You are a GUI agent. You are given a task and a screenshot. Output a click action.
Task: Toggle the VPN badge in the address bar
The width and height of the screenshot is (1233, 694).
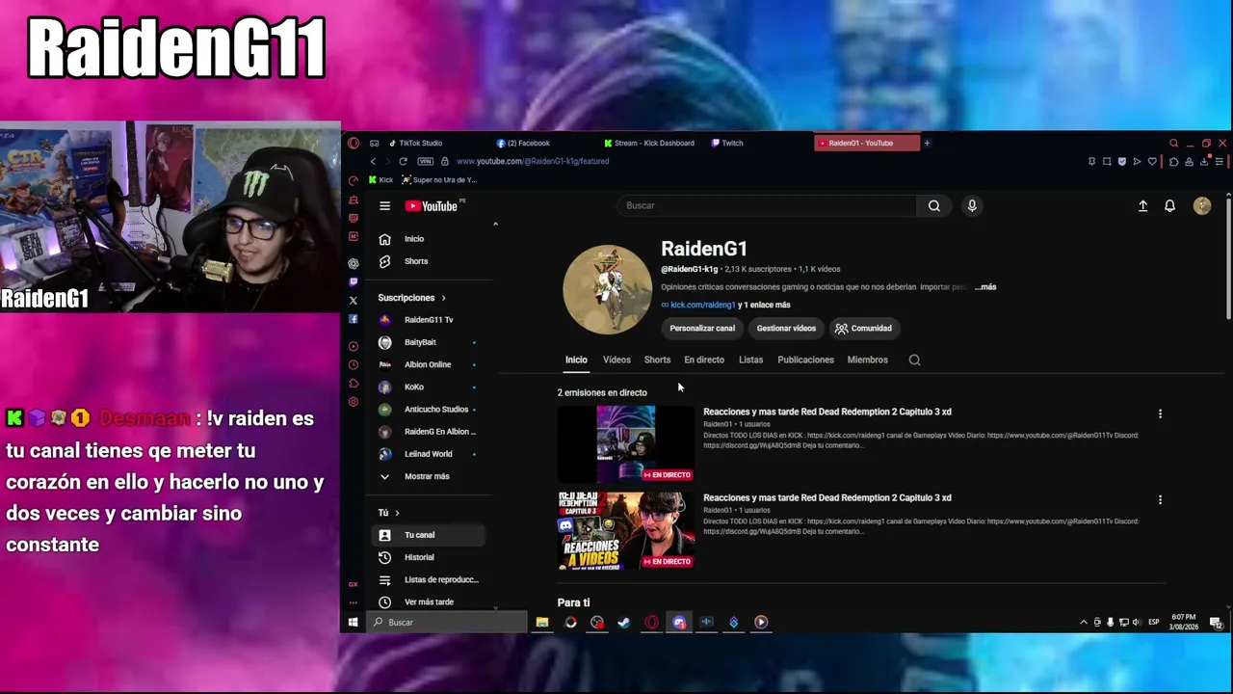(x=425, y=161)
